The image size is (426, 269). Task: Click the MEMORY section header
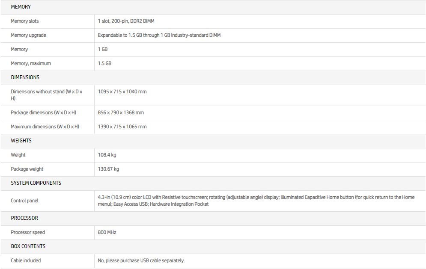pyautogui.click(x=21, y=7)
